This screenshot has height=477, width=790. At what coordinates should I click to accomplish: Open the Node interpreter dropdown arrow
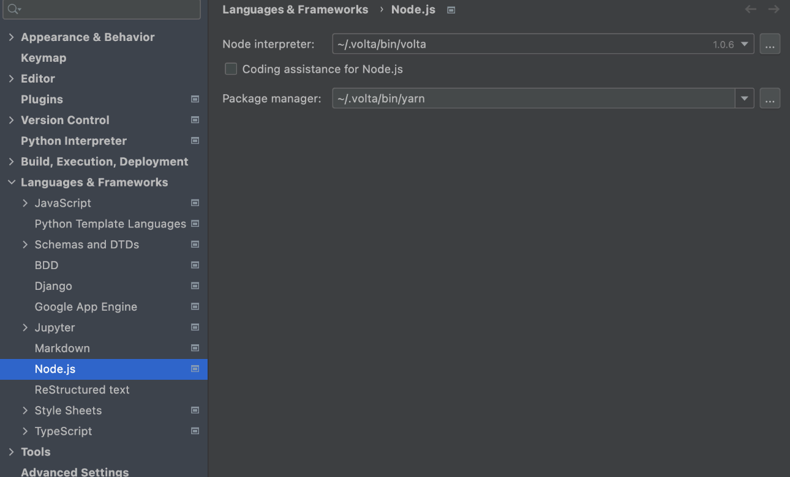pyautogui.click(x=745, y=44)
